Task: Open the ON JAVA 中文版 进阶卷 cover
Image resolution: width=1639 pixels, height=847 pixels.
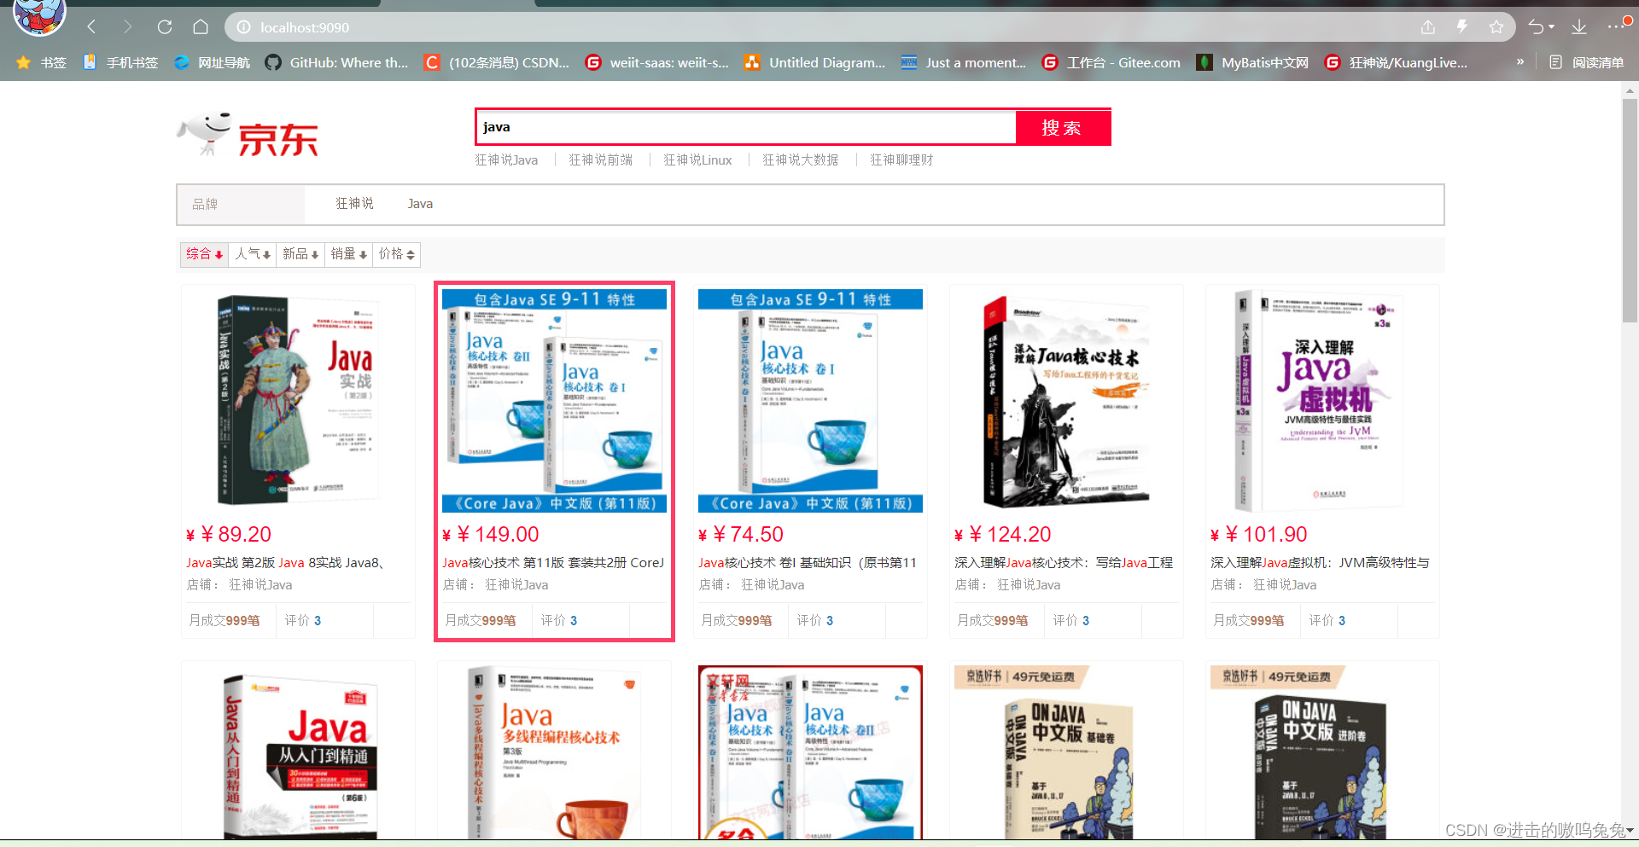Action: [1322, 752]
